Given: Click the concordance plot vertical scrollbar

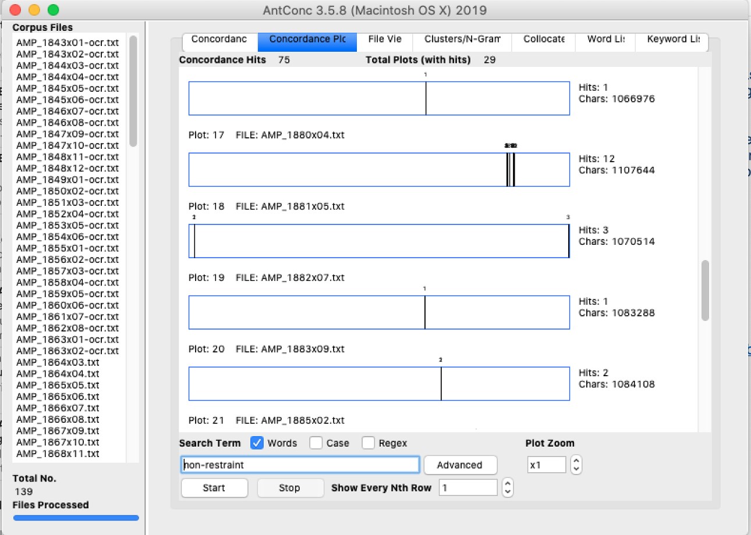Looking at the screenshot, I should click(x=705, y=290).
